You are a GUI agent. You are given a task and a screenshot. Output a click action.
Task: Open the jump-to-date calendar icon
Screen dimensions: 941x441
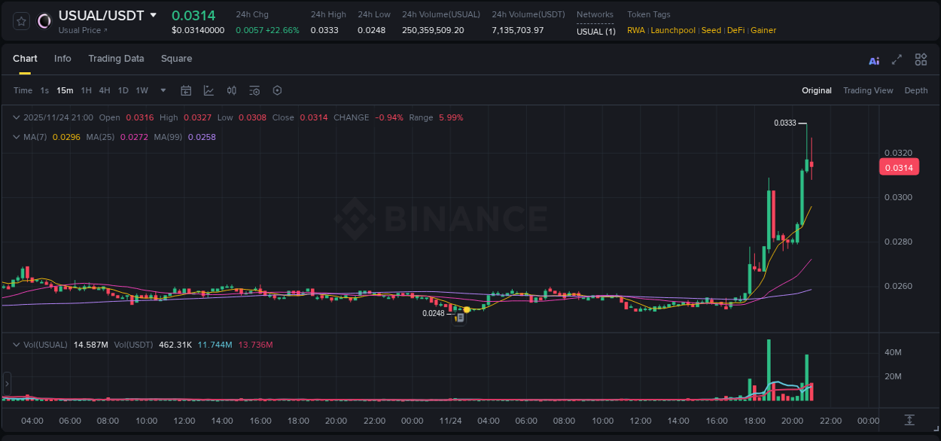[186, 90]
